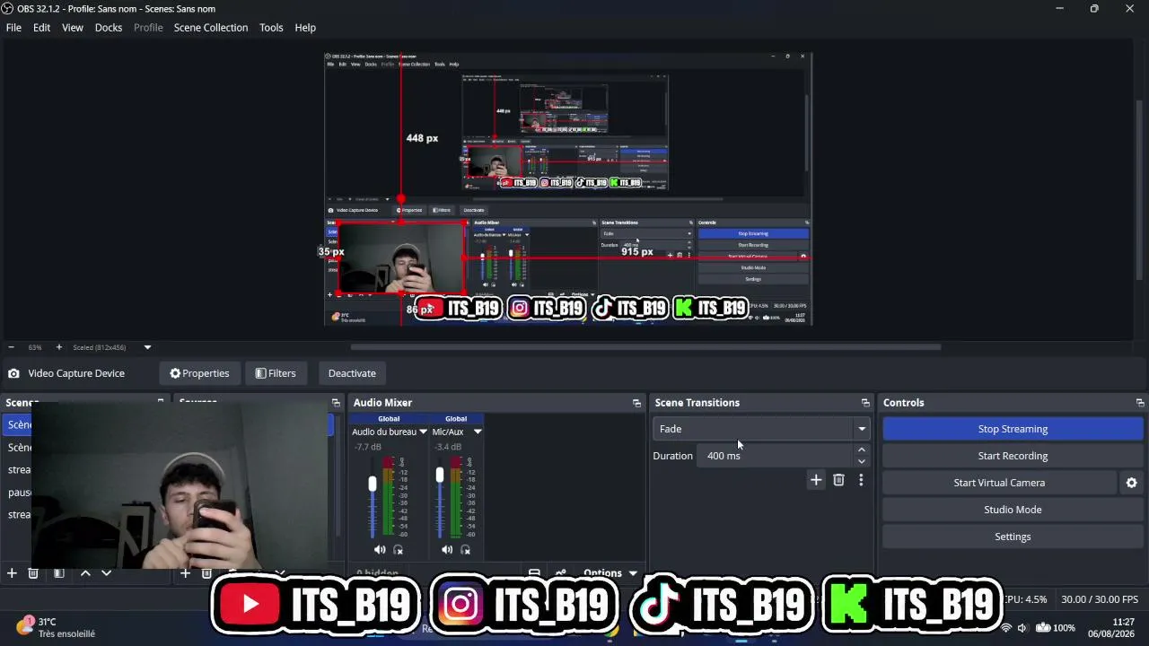Open the Wi-Fi network tray icon

coord(1005,627)
